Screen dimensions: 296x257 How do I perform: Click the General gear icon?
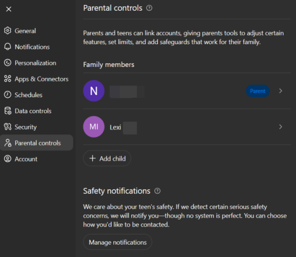[x=8, y=31]
